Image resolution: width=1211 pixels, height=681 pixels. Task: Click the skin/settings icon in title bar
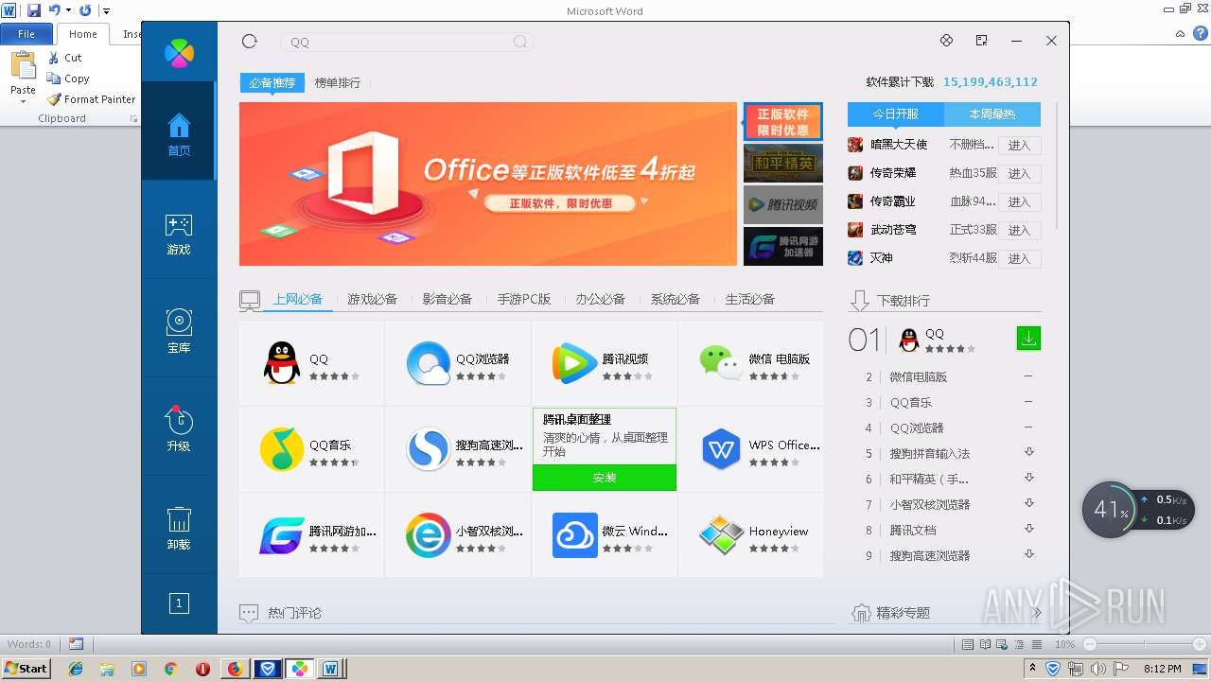tap(946, 41)
